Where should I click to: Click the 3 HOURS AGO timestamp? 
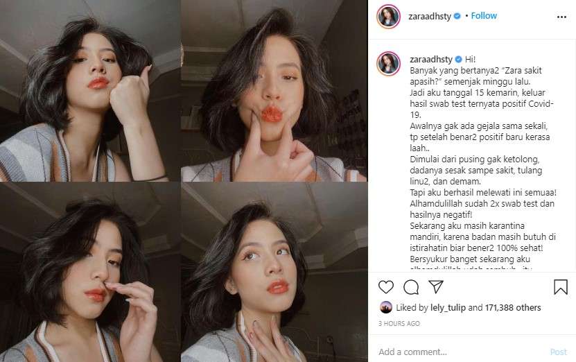tap(399, 323)
